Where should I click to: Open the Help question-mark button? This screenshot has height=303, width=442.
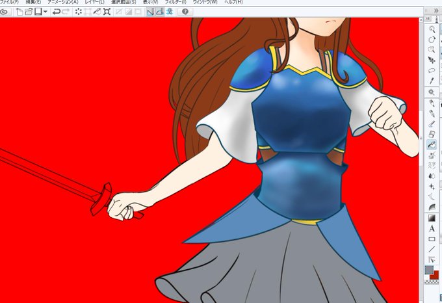185,12
